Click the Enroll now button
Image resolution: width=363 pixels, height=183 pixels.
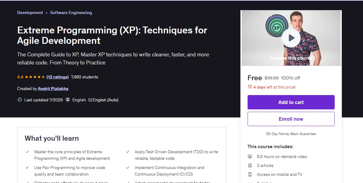coord(291,119)
